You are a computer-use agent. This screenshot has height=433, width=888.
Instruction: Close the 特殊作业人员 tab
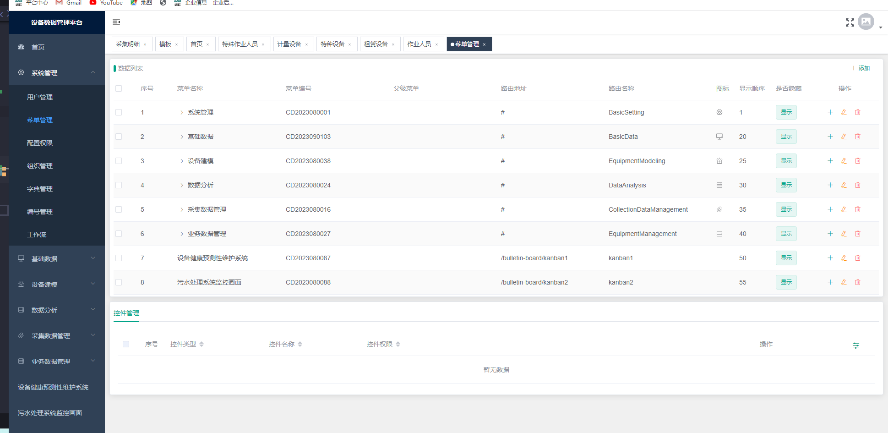coord(263,44)
